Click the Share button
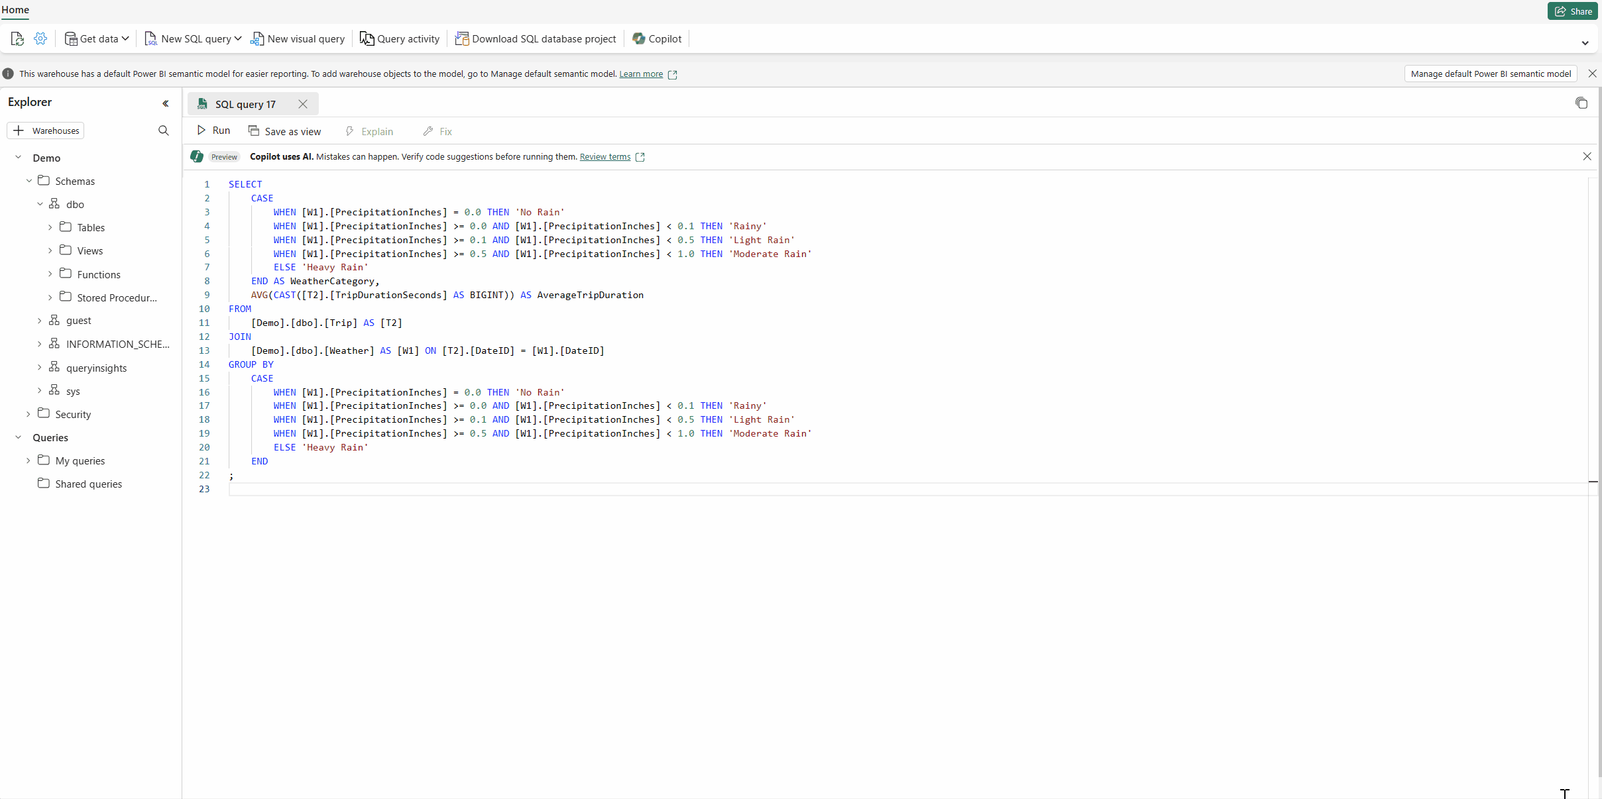Screen dimensions: 1602x799 1572,11
